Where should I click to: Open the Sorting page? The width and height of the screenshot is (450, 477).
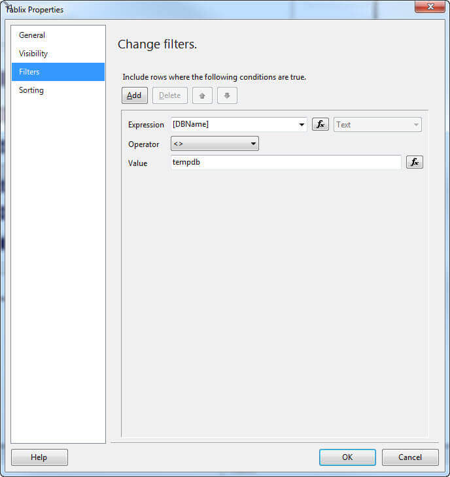[58, 90]
